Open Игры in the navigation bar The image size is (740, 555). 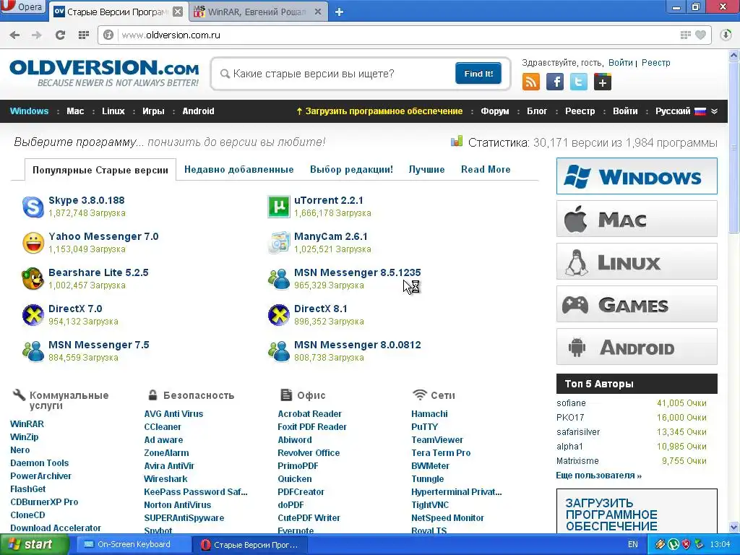coord(153,111)
